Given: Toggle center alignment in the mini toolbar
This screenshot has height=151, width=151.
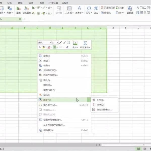Looking at the screenshot, I should click(x=55, y=47).
